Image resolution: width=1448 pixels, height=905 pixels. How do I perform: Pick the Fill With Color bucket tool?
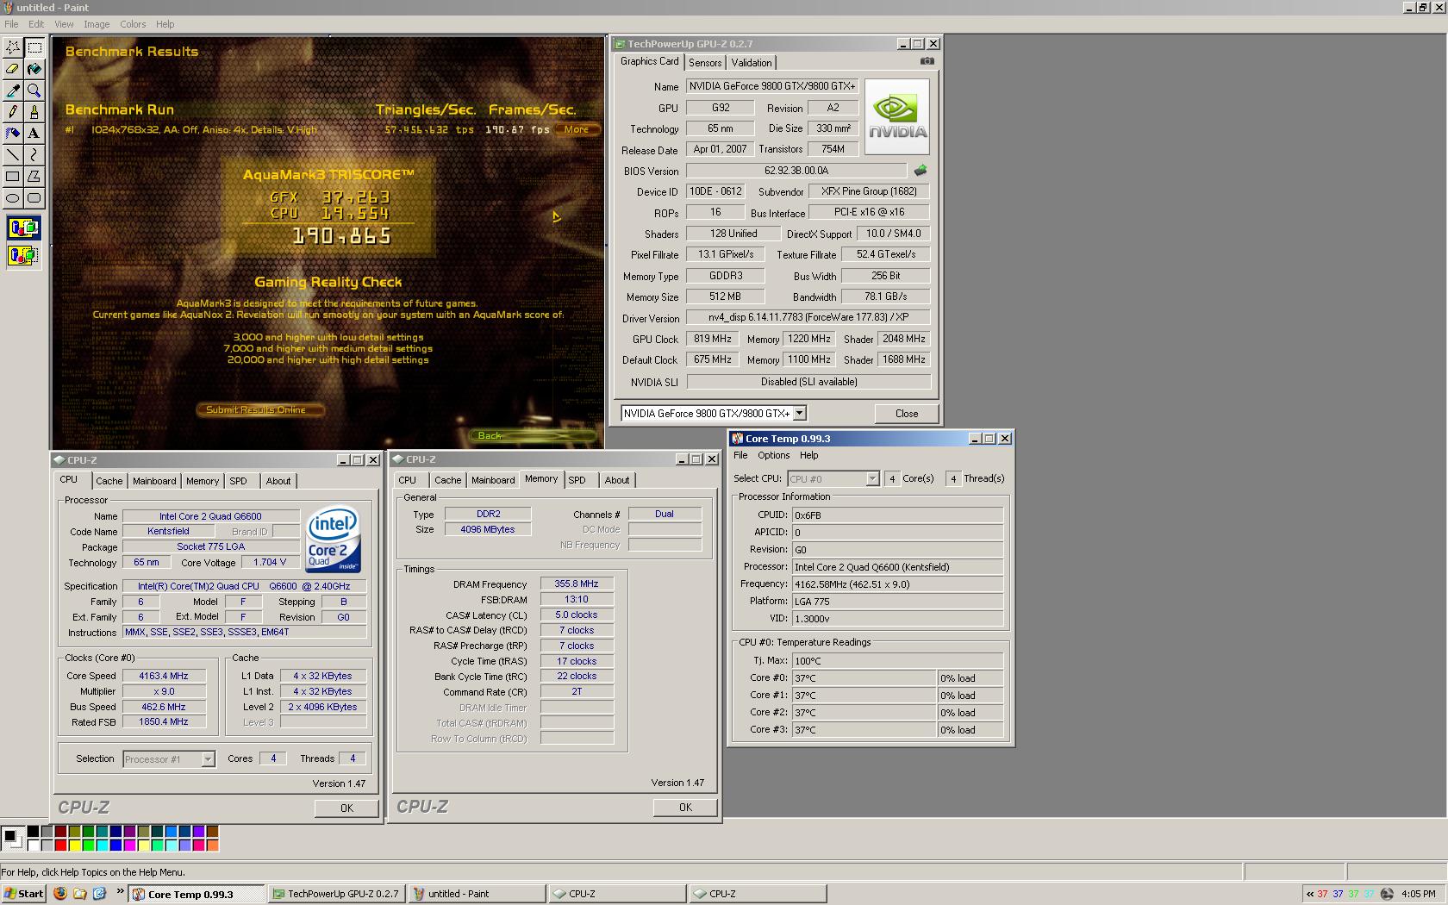coord(34,69)
